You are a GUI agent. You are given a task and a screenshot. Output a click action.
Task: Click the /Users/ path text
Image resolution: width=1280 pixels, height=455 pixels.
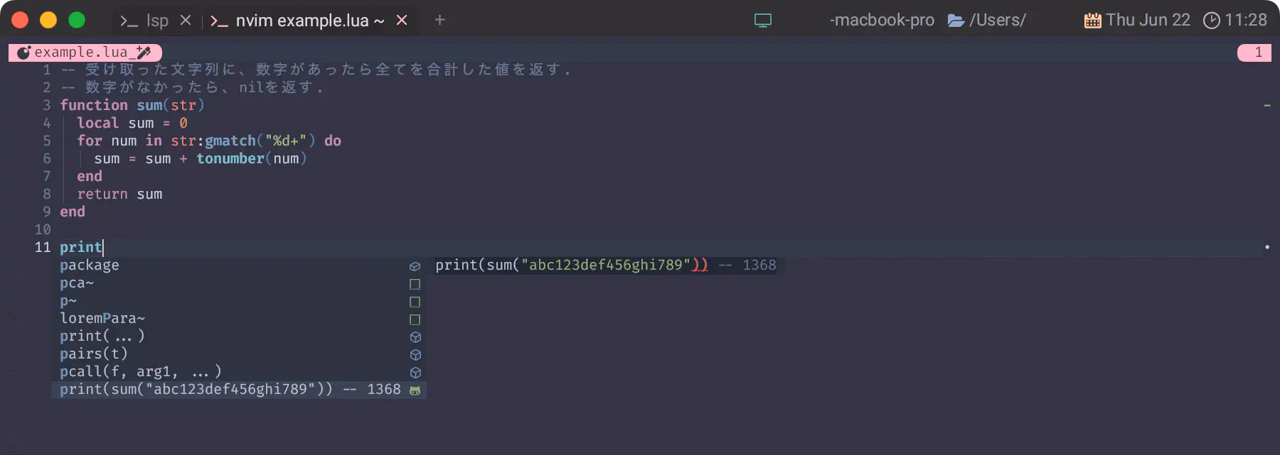[x=998, y=21]
